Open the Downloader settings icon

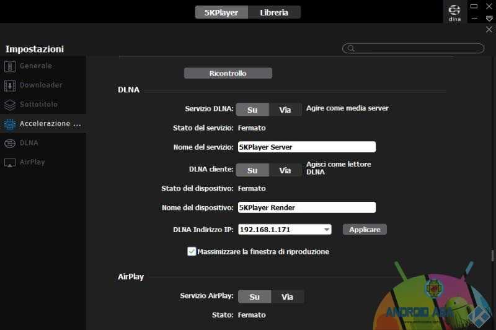click(x=10, y=85)
